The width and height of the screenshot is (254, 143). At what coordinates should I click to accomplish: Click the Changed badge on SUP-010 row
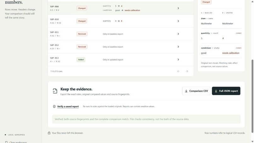click(x=82, y=21)
